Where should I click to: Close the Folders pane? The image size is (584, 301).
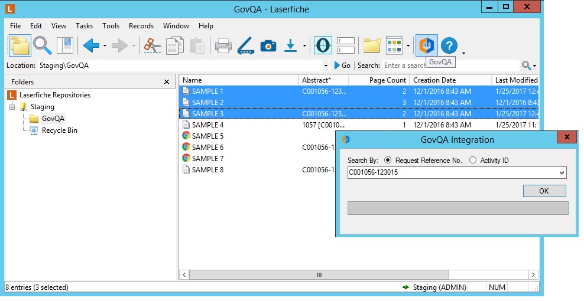click(x=167, y=82)
